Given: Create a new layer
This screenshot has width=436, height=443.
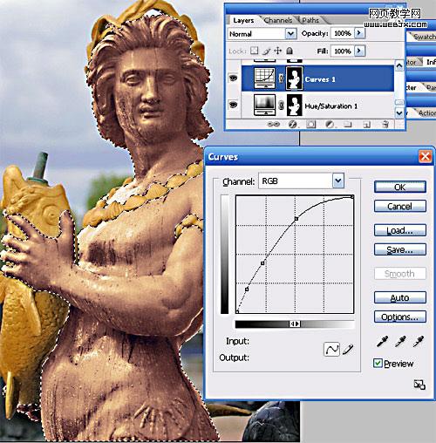Looking at the screenshot, I should (x=366, y=125).
